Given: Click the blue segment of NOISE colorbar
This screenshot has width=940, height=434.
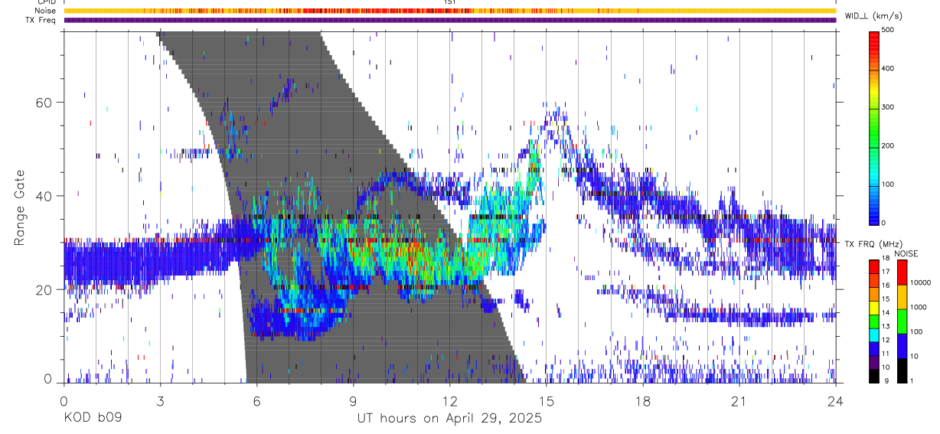Looking at the screenshot, I should (902, 346).
